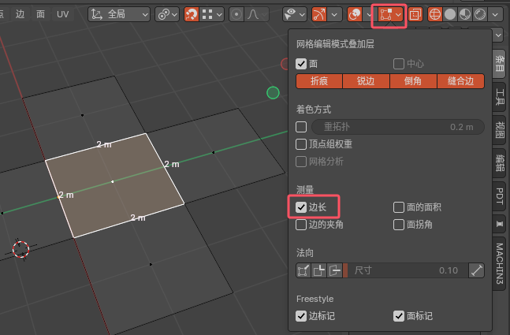This screenshot has width=510, height=335.
Task: Open the UV menu
Action: point(62,14)
